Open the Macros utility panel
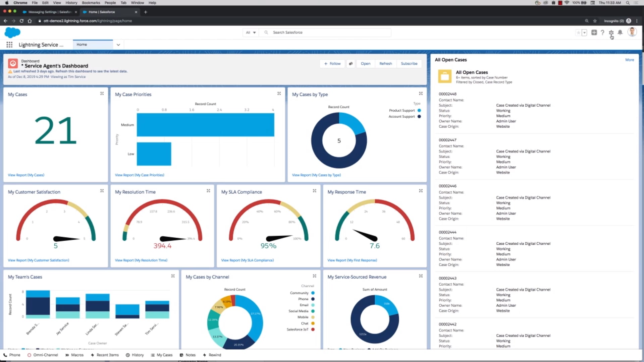 tap(74, 355)
